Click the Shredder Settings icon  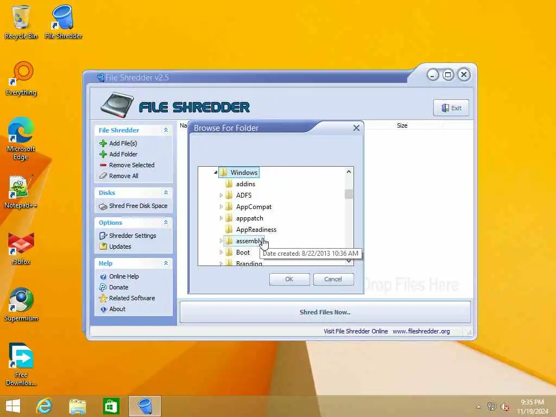click(103, 236)
